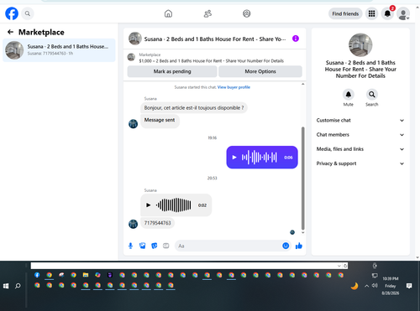
Task: Open the Friends icon in top navigation
Action: (207, 13)
